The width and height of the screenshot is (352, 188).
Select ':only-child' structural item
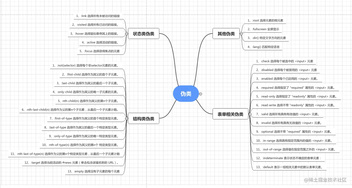pos(85,92)
